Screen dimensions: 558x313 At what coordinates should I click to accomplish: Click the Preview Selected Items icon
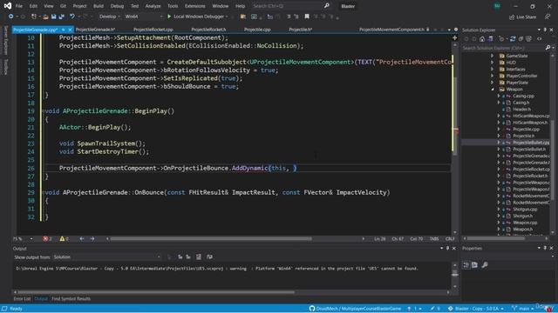click(540, 39)
